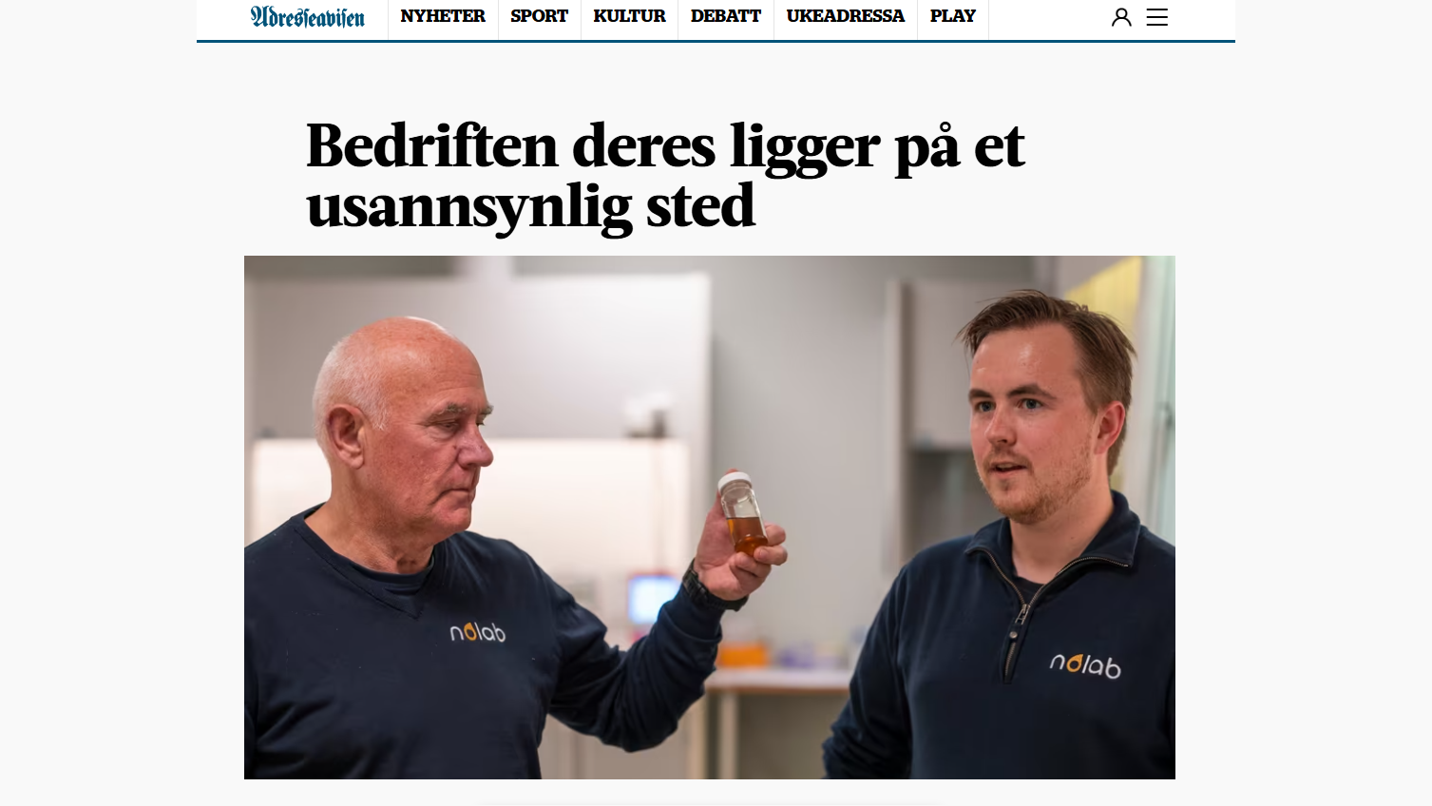Click PLAY in the top navigation
The image size is (1432, 806).
953,16
